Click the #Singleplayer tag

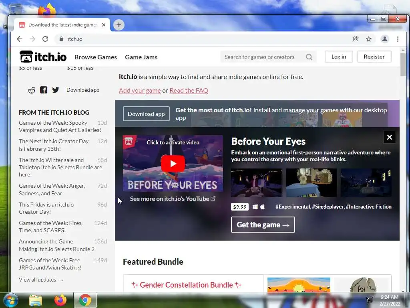tap(328, 207)
